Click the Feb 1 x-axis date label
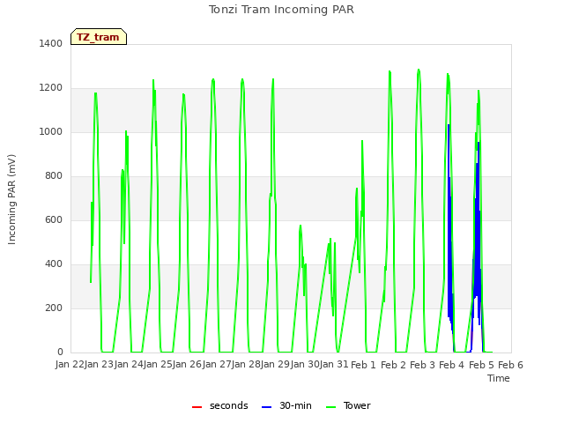 point(363,365)
